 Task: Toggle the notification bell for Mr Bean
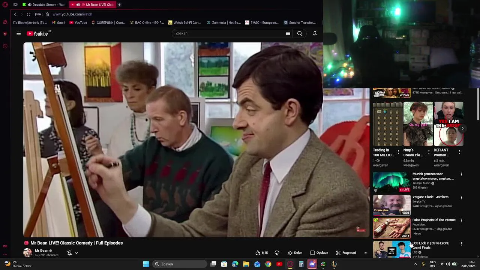tap(69, 253)
